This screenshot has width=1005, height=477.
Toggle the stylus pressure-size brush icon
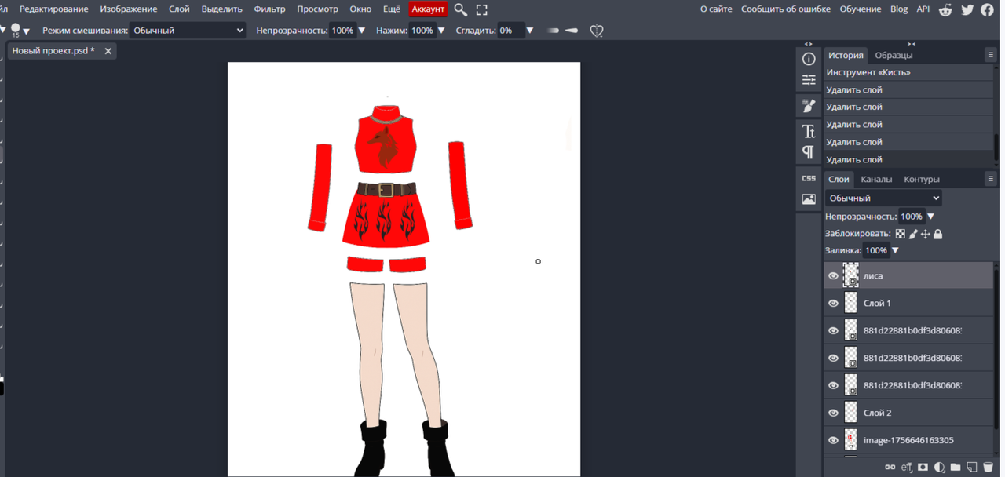572,31
